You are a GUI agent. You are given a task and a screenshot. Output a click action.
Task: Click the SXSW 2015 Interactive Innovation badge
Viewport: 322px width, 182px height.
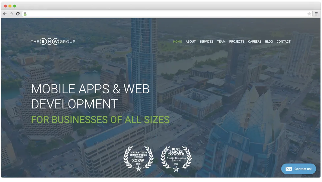click(139, 158)
